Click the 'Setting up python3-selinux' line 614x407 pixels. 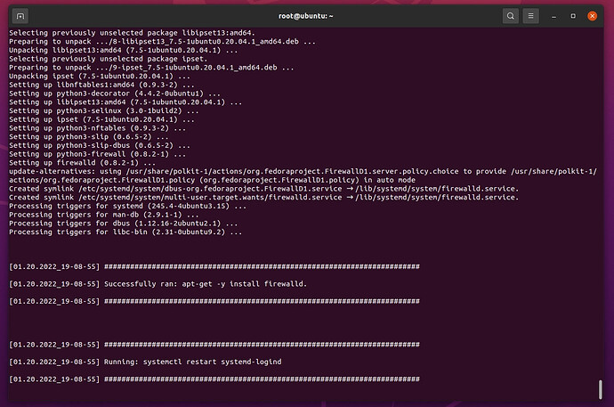(x=104, y=110)
